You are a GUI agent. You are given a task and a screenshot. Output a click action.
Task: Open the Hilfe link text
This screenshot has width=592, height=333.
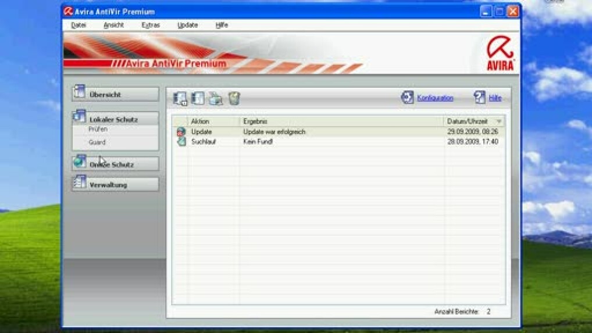coord(495,98)
